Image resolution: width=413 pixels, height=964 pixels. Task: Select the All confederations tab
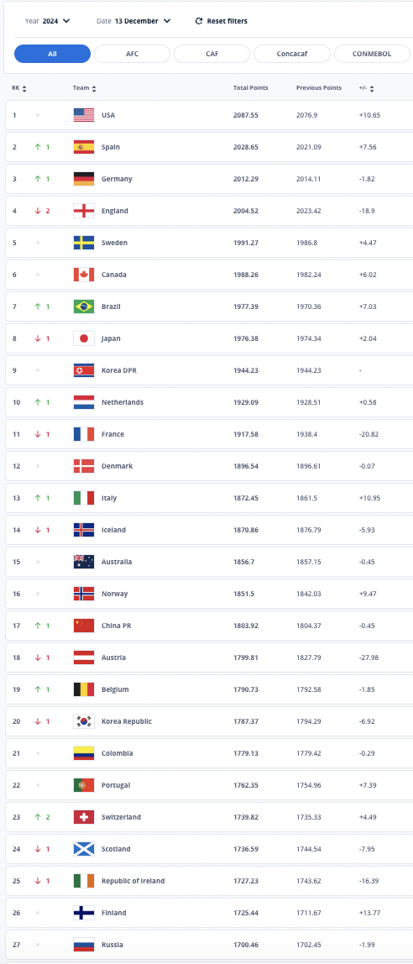click(52, 54)
